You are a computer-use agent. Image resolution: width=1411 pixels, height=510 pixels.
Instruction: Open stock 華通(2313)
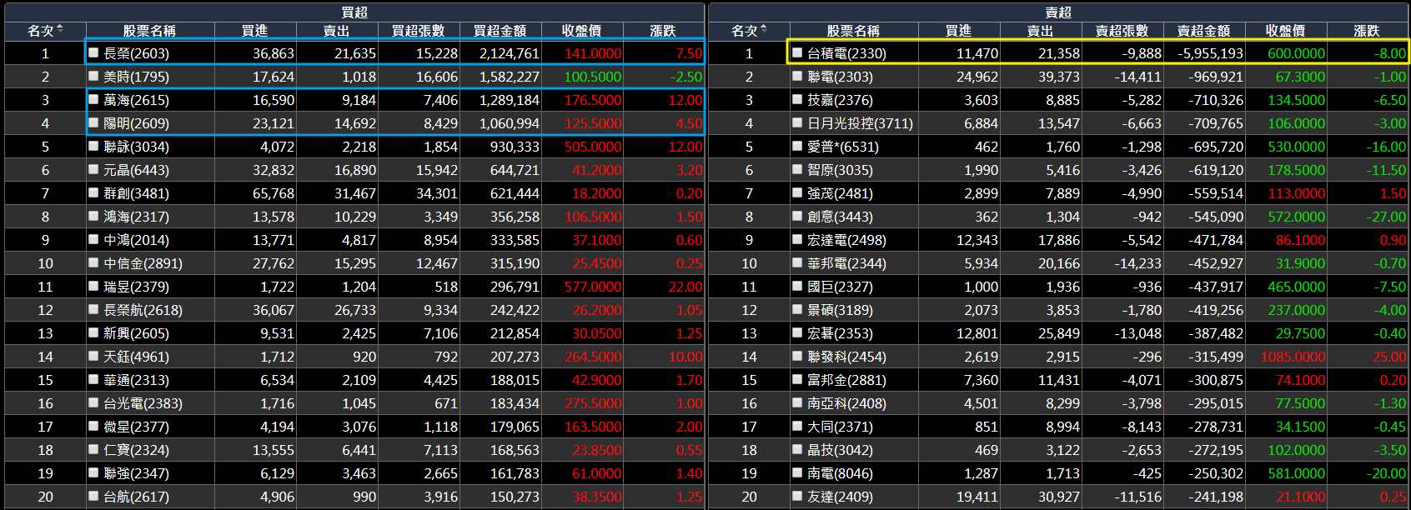136,380
